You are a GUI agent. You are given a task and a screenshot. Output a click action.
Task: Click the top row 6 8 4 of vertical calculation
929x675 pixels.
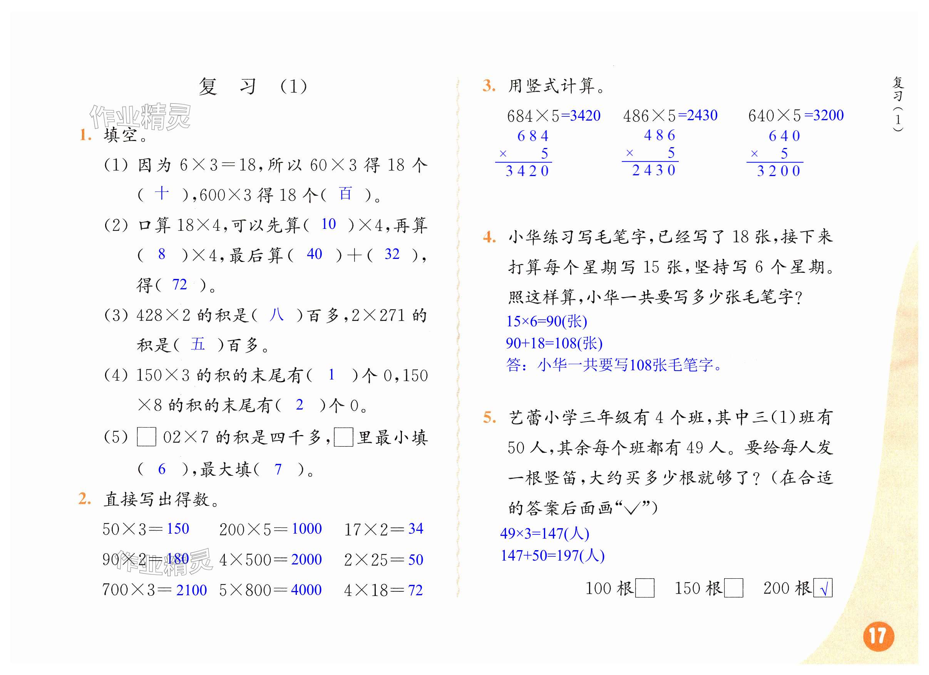[x=533, y=136]
